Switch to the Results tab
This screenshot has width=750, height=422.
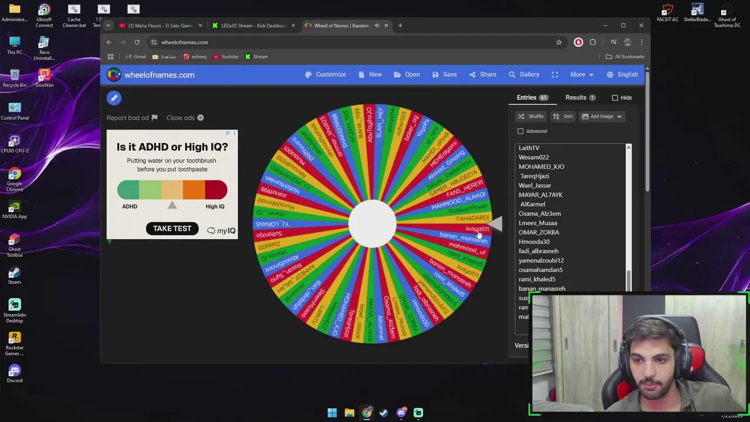click(581, 98)
